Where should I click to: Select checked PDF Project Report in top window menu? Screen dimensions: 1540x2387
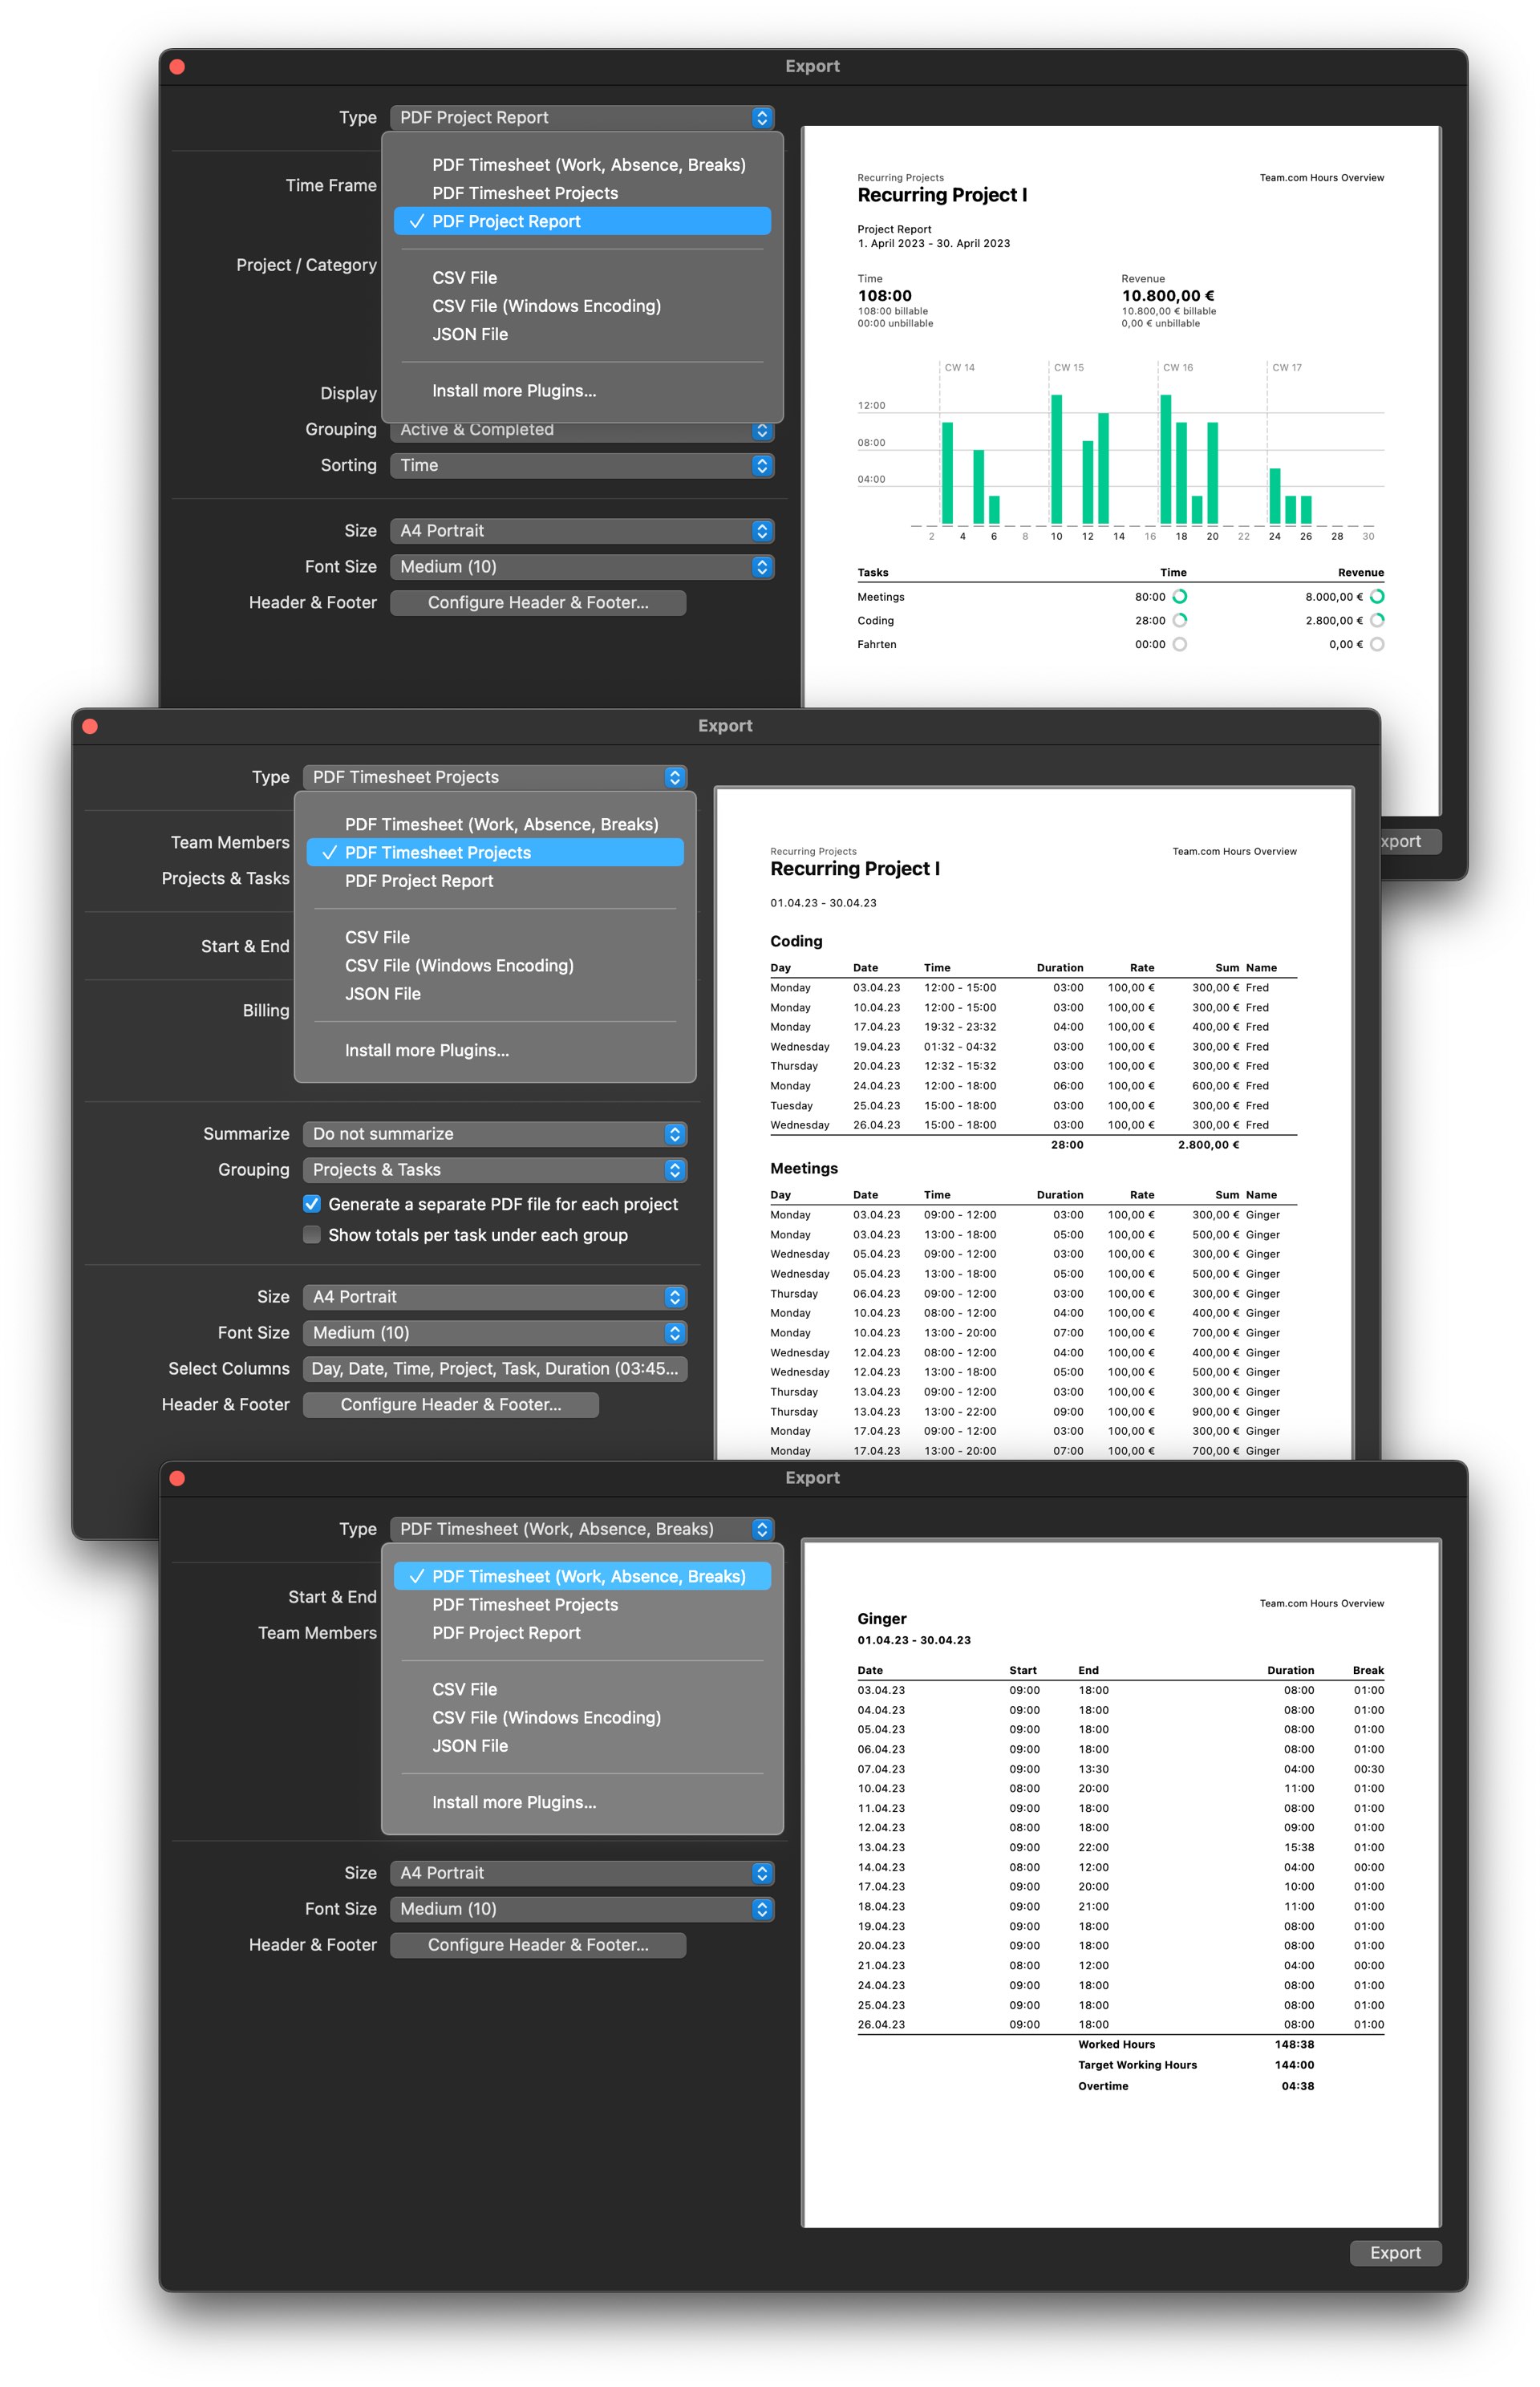coord(582,221)
